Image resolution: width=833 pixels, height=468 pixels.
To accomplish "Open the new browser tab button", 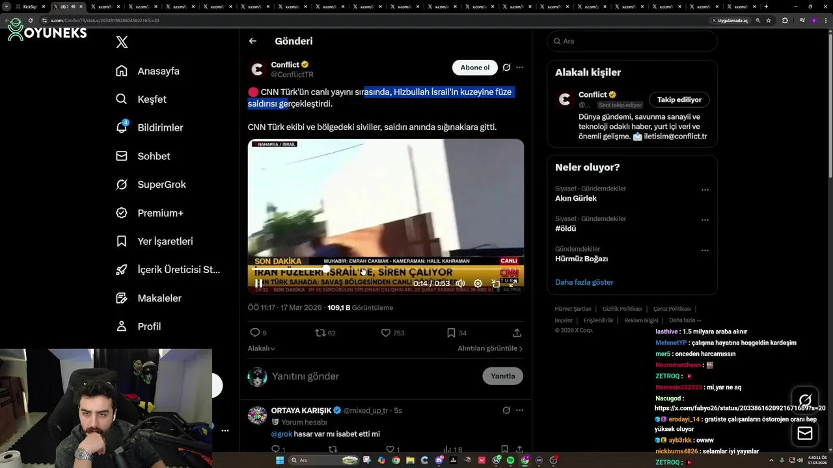I will tap(766, 6).
